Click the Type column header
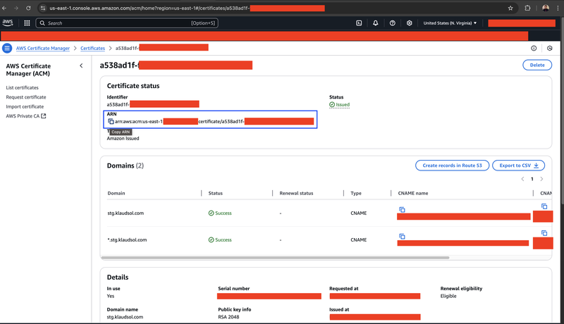Screen dimensions: 564x324 [x=356, y=193]
